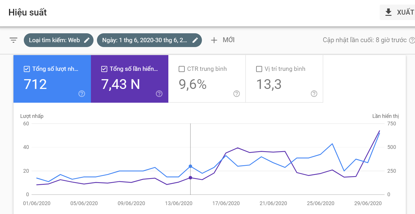Viewport: 415px width, 214px height.
Task: Edit the date range pencil icon
Action: tap(195, 40)
